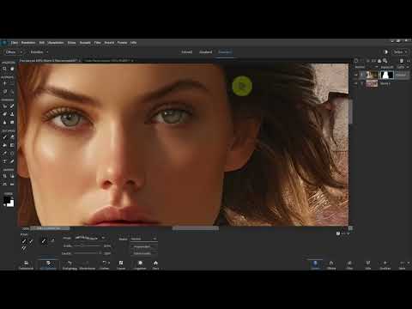Hide the bottom layer via eye icon

click(356, 83)
